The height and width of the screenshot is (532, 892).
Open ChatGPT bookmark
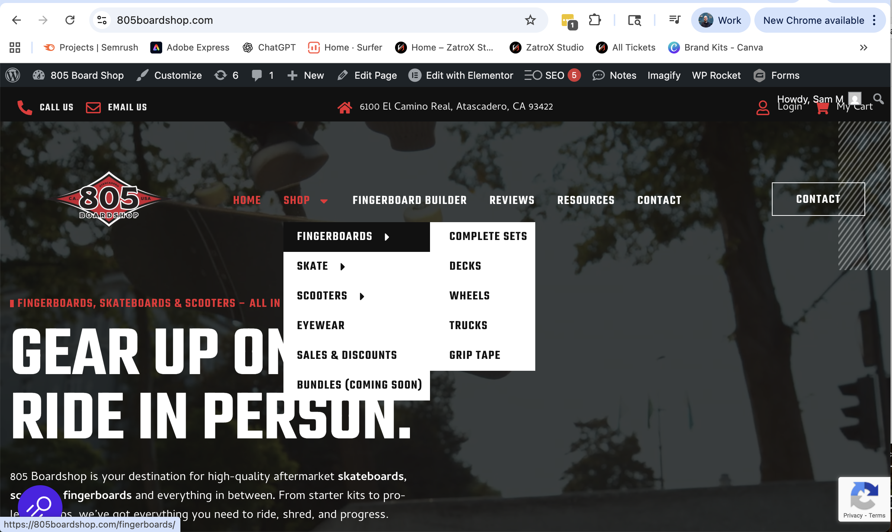269,48
